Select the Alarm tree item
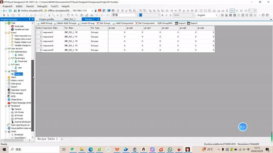The height and width of the screenshot is (153, 273). tap(14, 77)
